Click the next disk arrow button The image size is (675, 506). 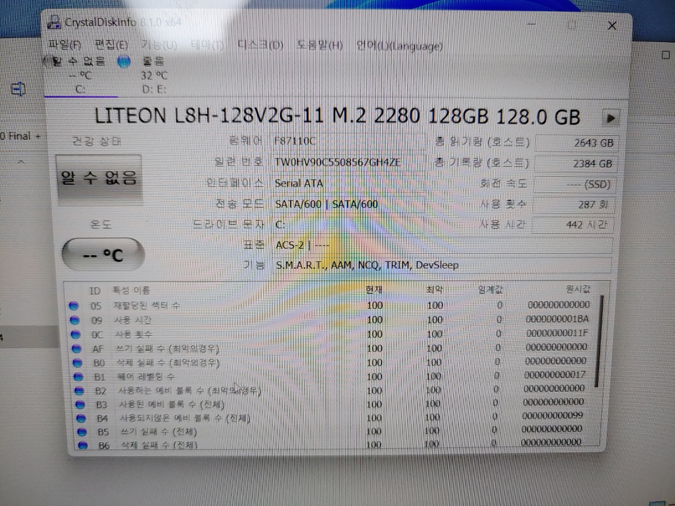click(x=610, y=118)
